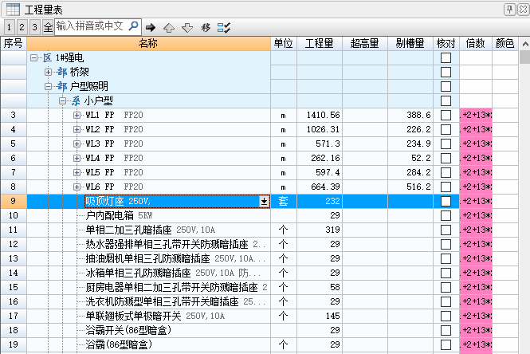Viewport: 530px width, 354px height.
Task: Open the dropdown in 吸顶灯座 cell
Action: pos(265,202)
